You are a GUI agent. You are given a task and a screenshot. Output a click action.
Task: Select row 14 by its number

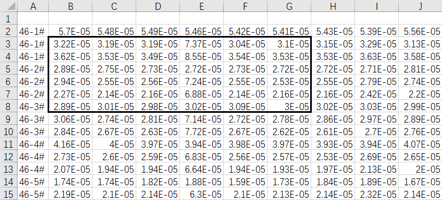(x=8, y=181)
